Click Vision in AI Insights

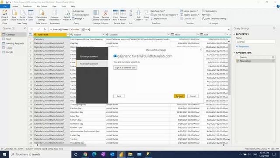click(x=206, y=15)
